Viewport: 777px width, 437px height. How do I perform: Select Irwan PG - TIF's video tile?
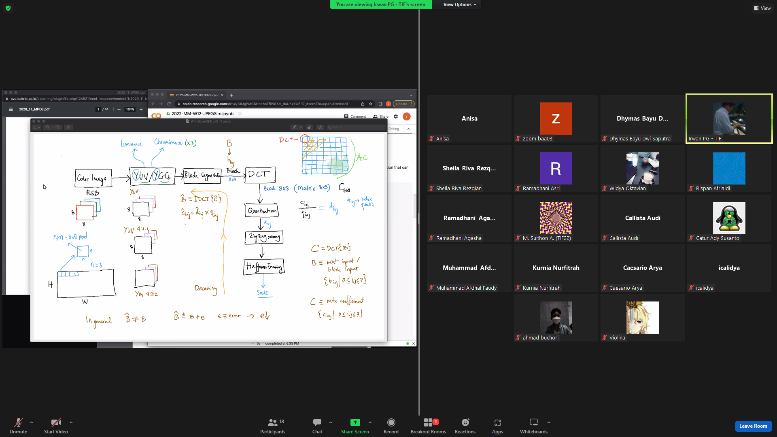click(x=729, y=119)
